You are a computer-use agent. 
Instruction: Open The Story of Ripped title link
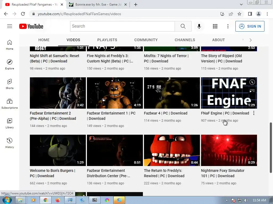click(222, 58)
